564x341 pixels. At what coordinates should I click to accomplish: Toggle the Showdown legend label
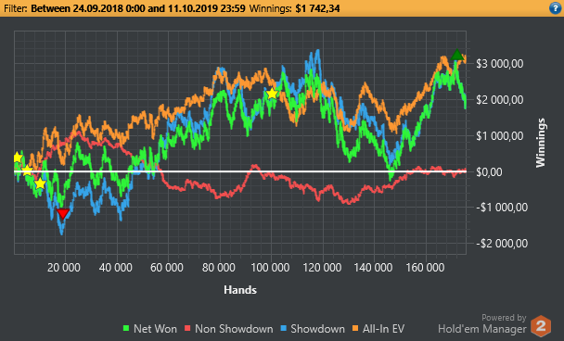[x=317, y=328]
